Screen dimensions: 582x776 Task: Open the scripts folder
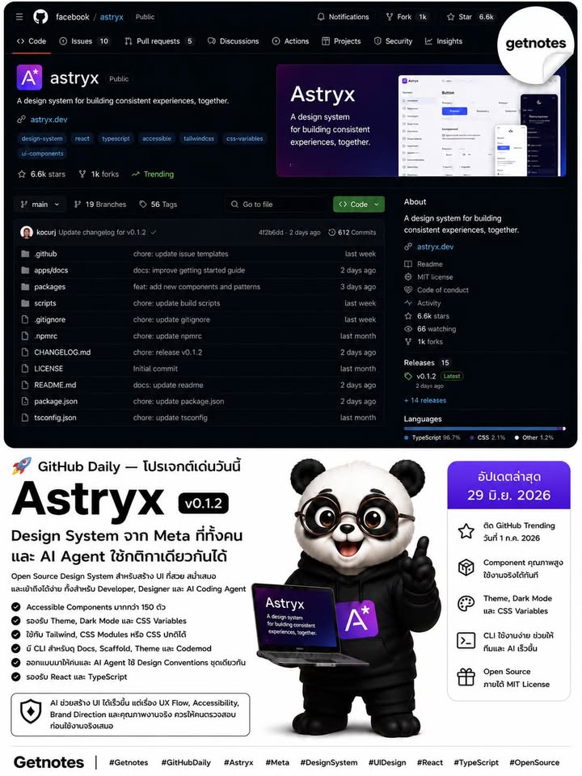[45, 303]
